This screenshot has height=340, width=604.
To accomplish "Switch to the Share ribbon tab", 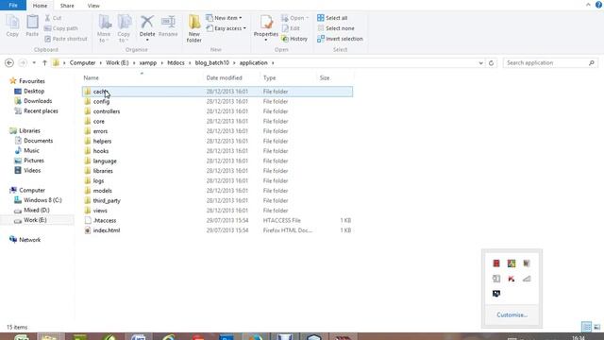I will [x=67, y=6].
